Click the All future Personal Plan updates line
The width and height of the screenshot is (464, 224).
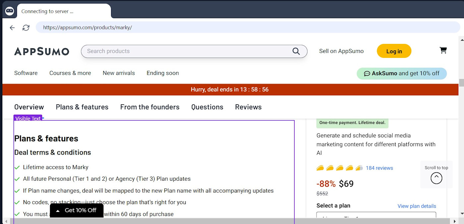click(107, 179)
